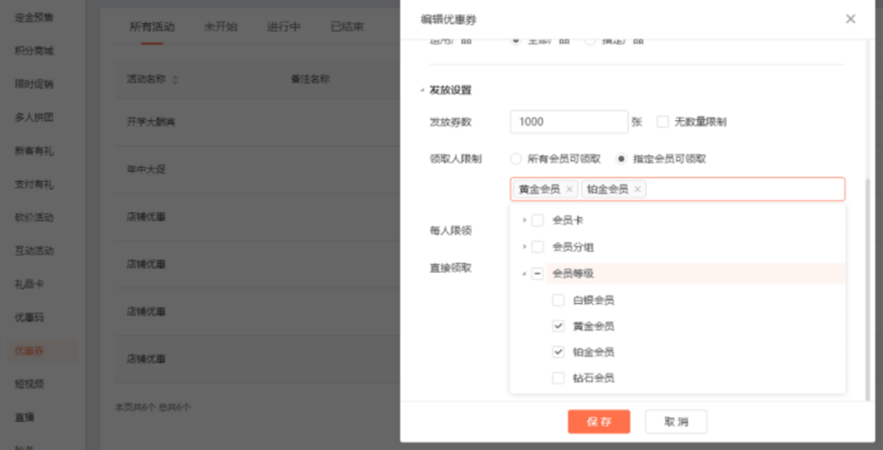The height and width of the screenshot is (450, 883).
Task: Collapse the 会员等级 tree node
Action: 525,274
